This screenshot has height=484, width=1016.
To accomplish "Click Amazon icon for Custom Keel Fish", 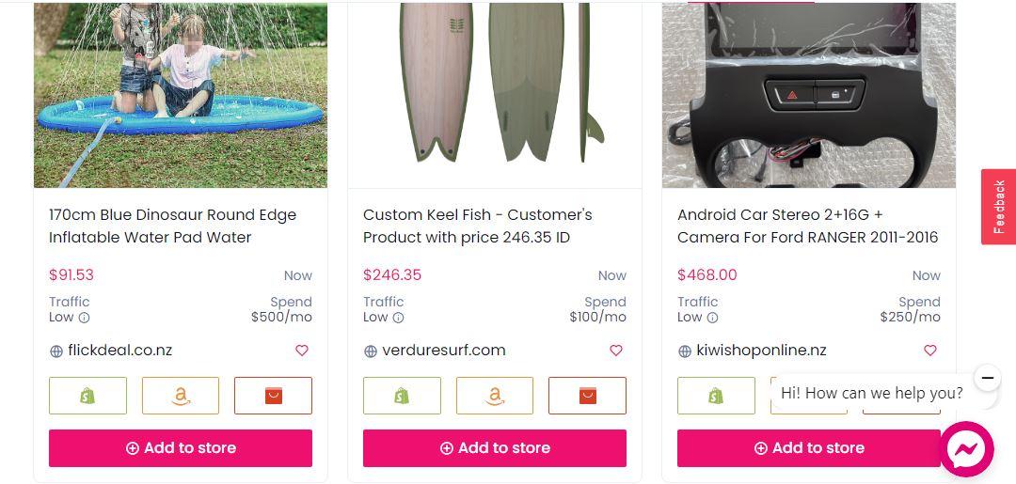I will pos(495,396).
